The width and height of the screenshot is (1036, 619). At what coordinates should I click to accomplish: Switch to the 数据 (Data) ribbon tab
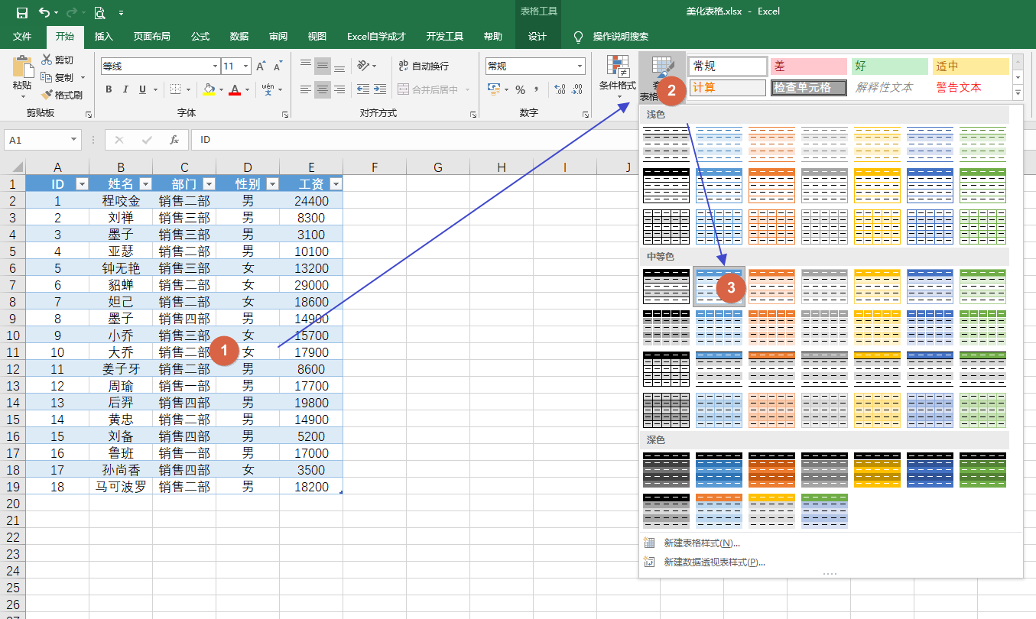click(x=239, y=36)
